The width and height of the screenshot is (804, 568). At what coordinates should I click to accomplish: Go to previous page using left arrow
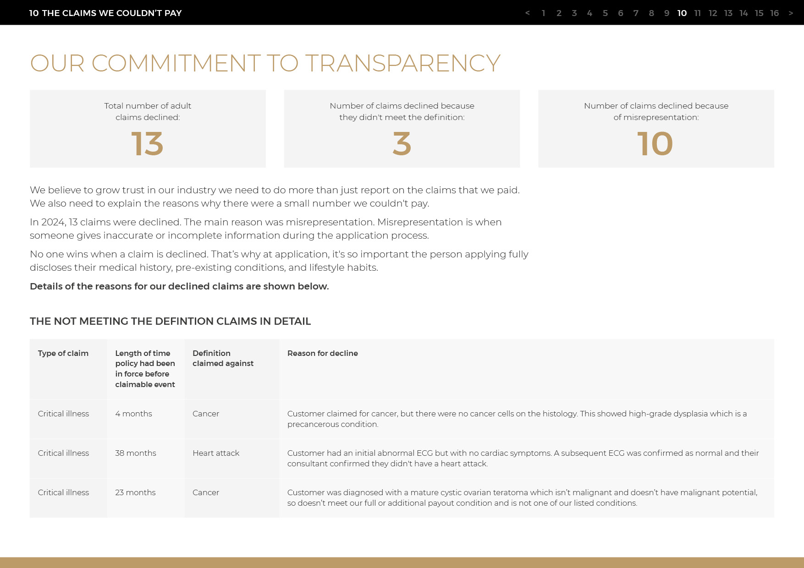[528, 13]
